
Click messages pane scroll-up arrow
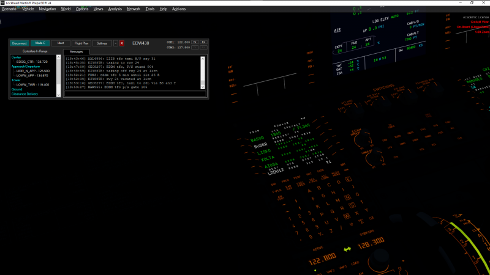tap(203, 59)
